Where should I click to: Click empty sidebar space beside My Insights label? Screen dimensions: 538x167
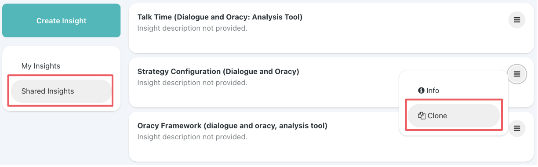(88, 66)
